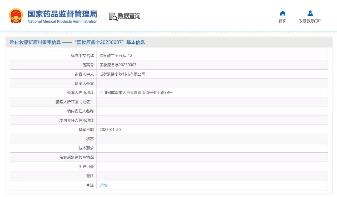Open the 详情 link
Viewport: 337px width, 197px height.
tap(103, 185)
